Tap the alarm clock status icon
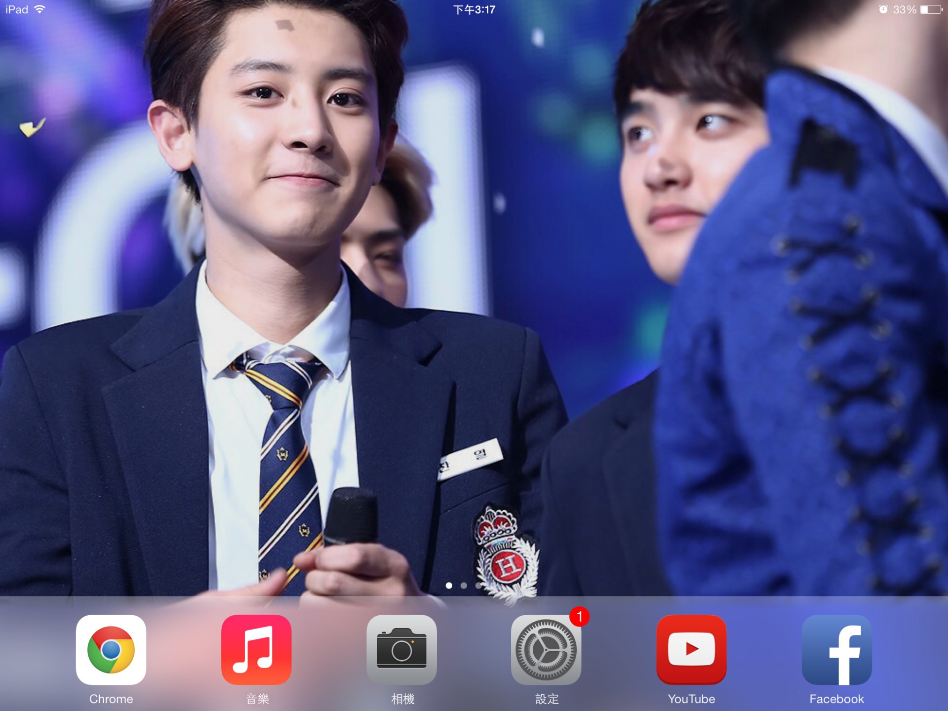948x711 pixels. pyautogui.click(x=883, y=9)
